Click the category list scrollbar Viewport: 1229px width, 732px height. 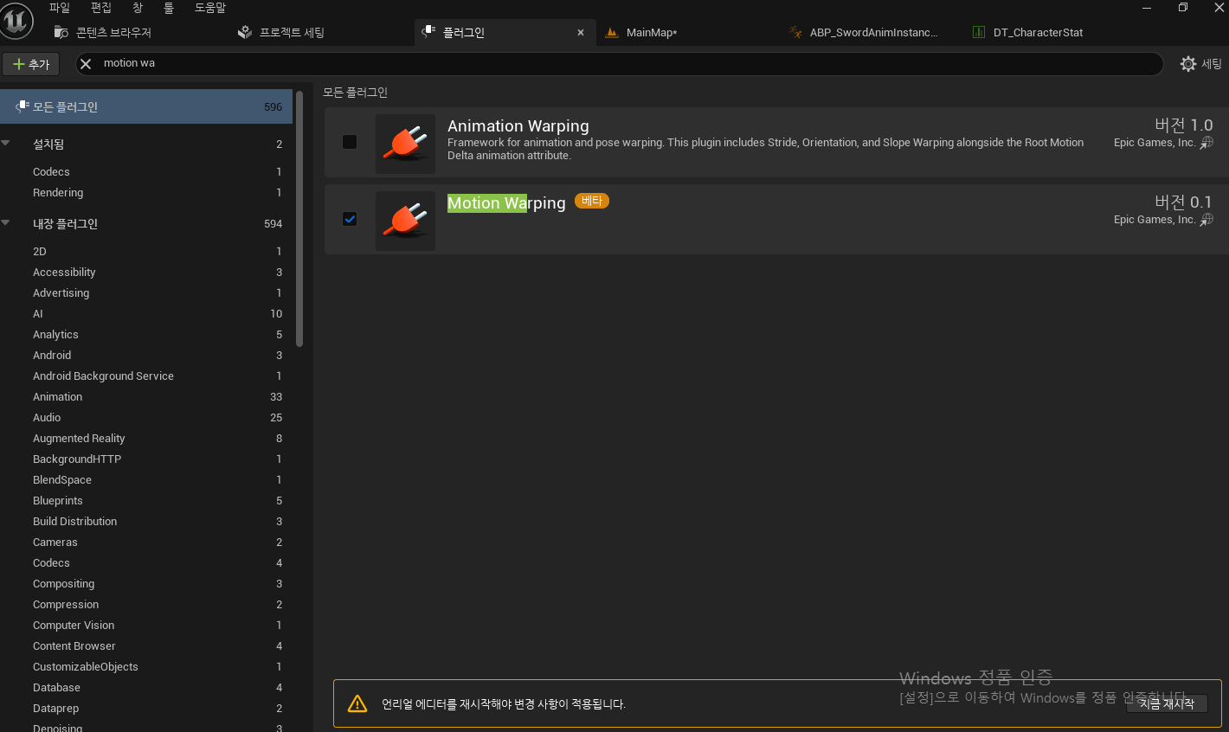299,218
